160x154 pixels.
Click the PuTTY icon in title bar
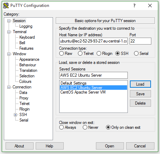(6, 6)
